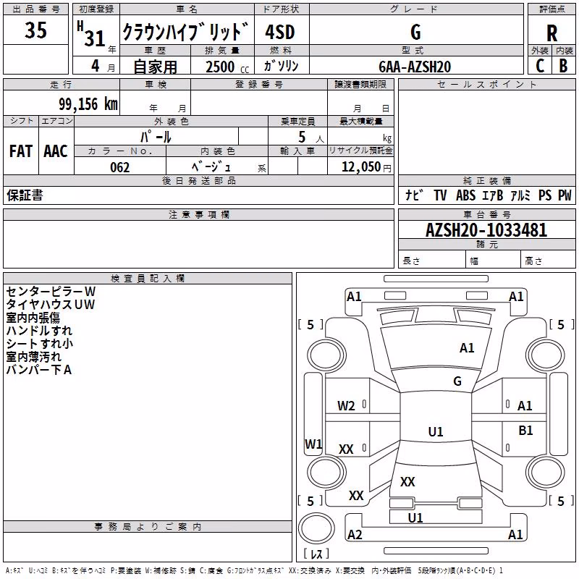The height and width of the screenshot is (579, 579).
Task: Click アルミ equipment entry
Action: pyautogui.click(x=520, y=195)
